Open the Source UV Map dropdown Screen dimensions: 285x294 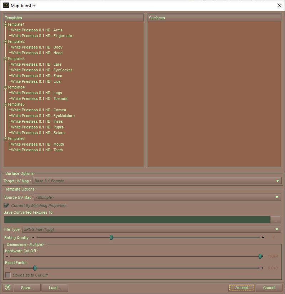pyautogui.click(x=157, y=197)
